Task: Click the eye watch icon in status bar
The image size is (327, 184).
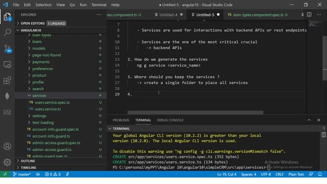Action: point(37,174)
